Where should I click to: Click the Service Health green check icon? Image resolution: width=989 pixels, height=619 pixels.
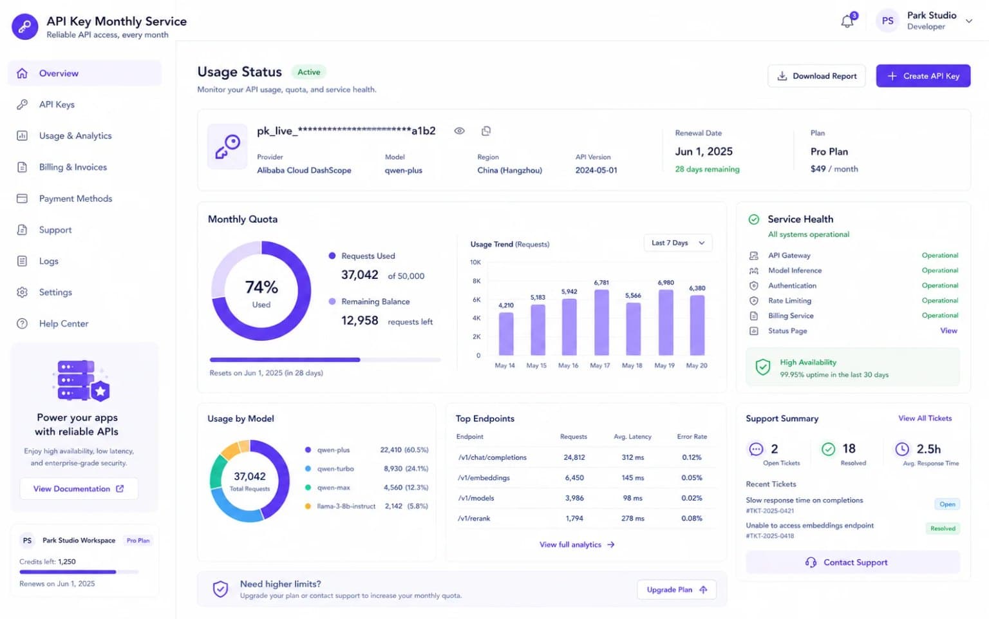click(x=753, y=220)
